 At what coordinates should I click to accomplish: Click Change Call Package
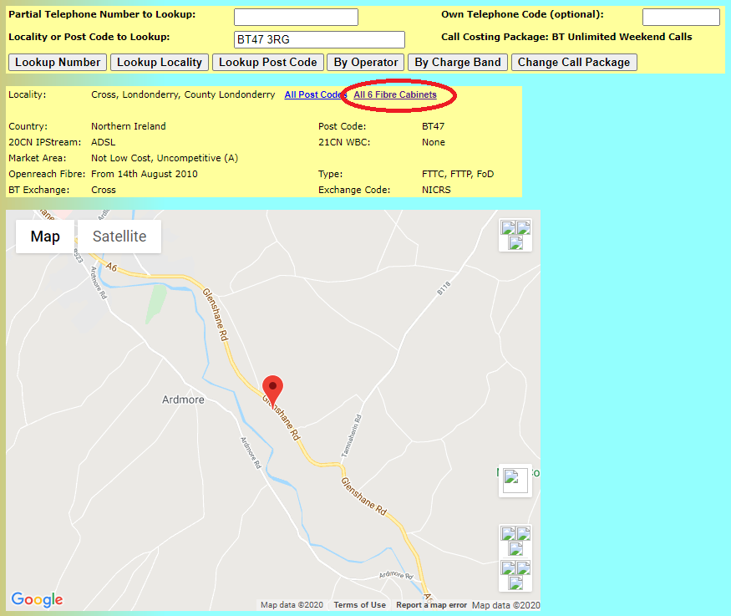(x=574, y=63)
